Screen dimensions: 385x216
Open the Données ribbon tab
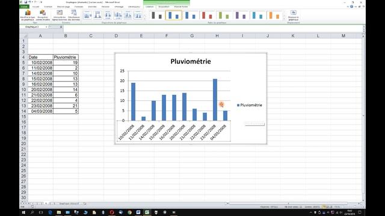click(x=92, y=7)
